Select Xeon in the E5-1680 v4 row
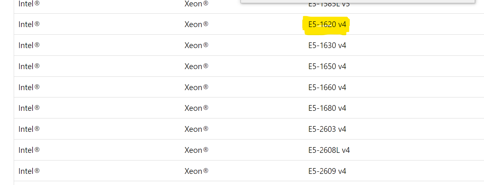 [193, 108]
